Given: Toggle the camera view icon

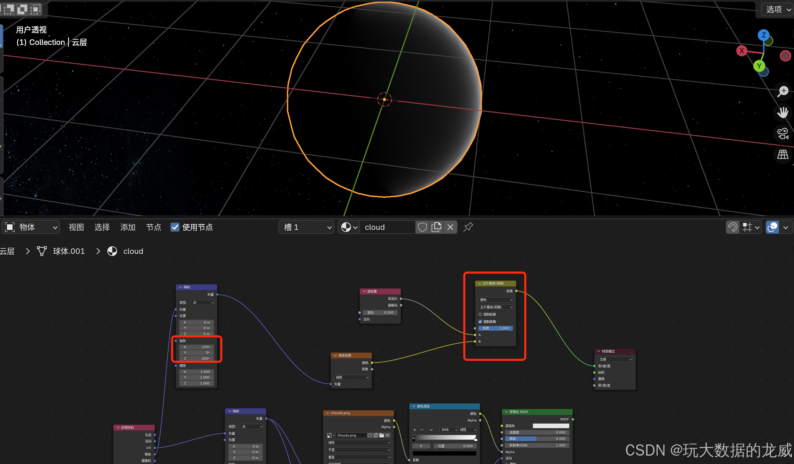Looking at the screenshot, I should click(x=783, y=133).
